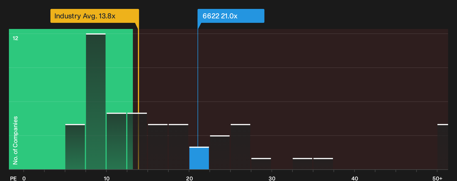Click the PE axis label
457x181 pixels.
pos(13,178)
